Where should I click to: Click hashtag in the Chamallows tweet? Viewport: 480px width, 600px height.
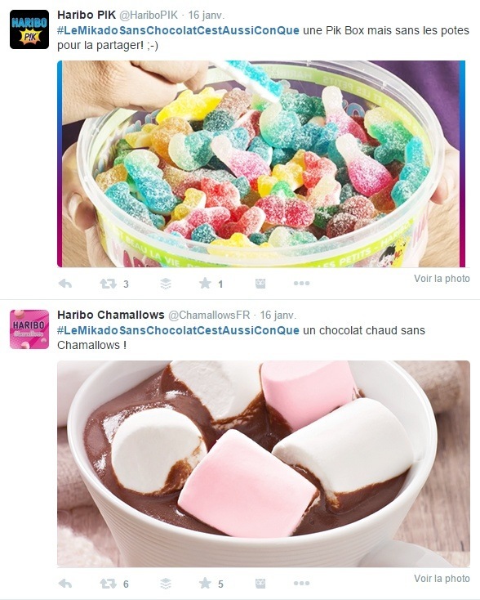click(x=178, y=330)
